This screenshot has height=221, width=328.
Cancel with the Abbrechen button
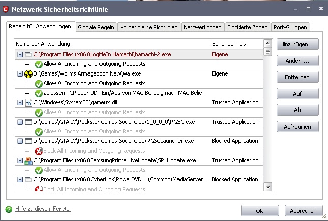point(303,211)
